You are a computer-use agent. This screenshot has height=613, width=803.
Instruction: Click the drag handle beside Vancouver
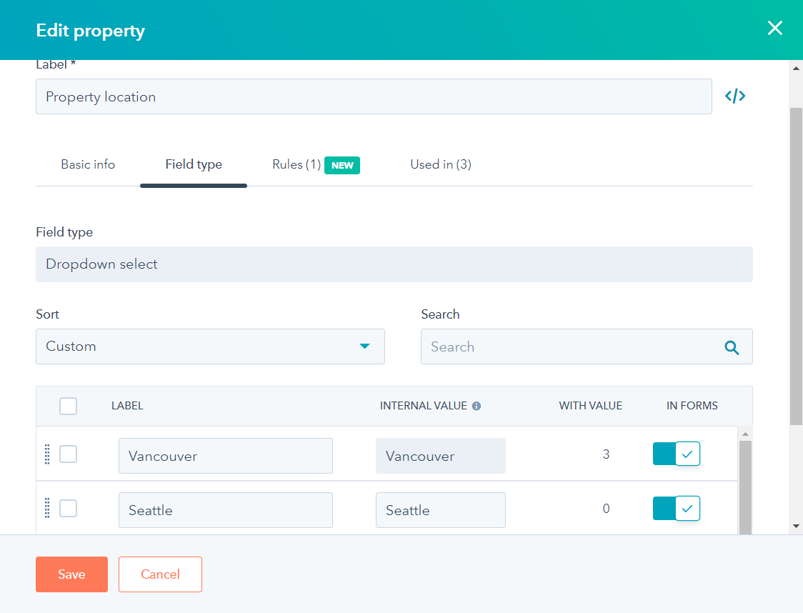pyautogui.click(x=47, y=454)
